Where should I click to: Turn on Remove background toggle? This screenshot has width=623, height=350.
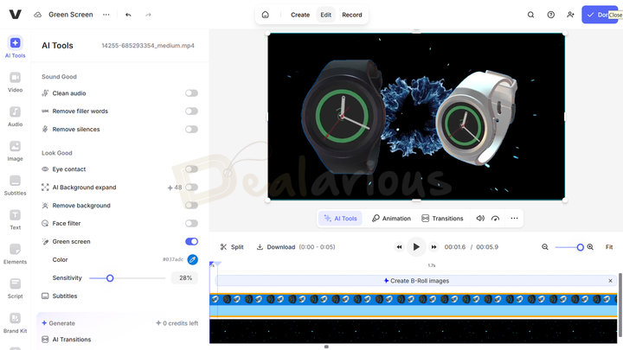tap(191, 206)
